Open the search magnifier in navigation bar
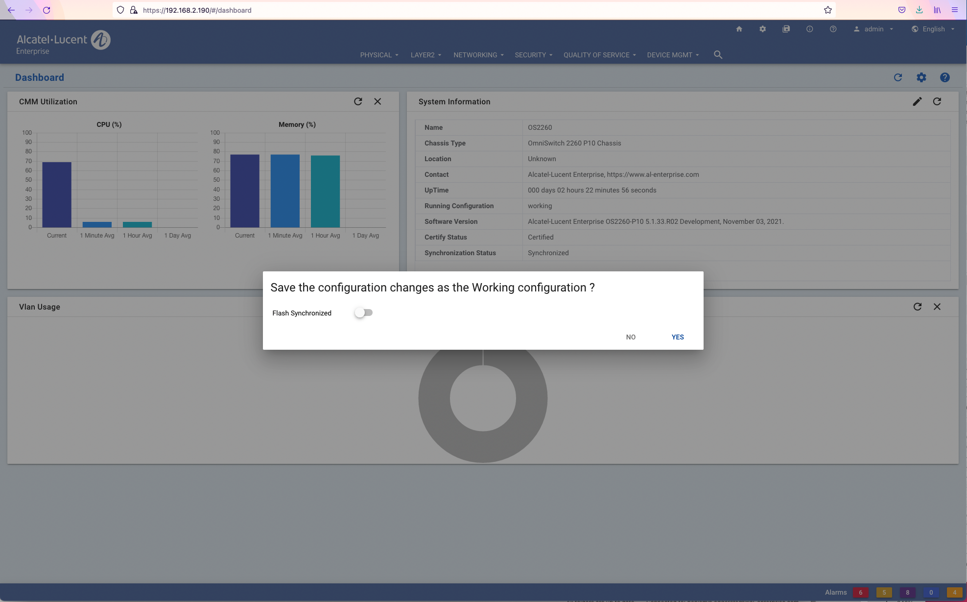The width and height of the screenshot is (967, 602). click(x=718, y=55)
